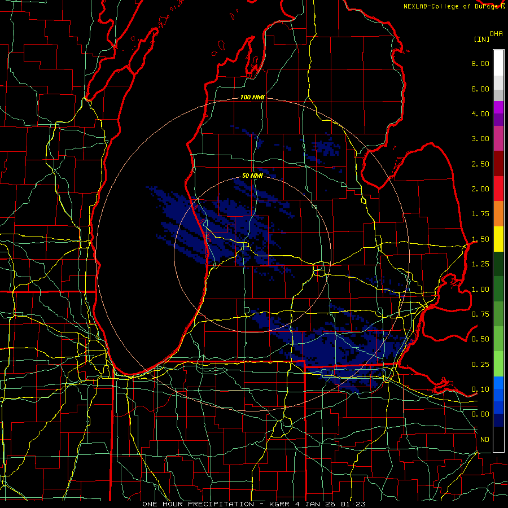Click the 8.00 legend value

click(x=480, y=63)
